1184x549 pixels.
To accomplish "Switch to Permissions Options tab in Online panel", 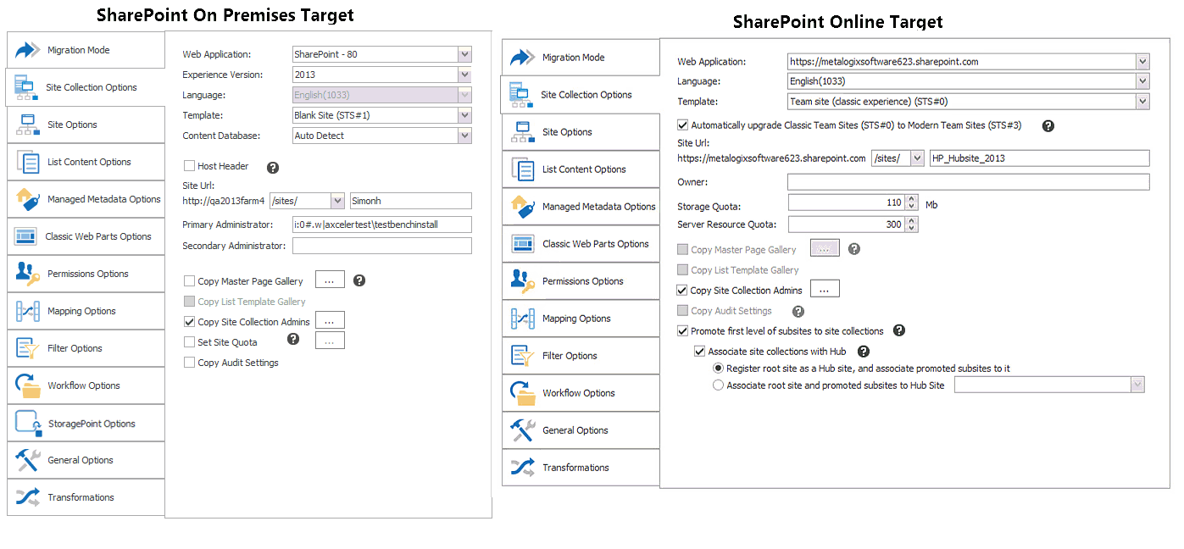I will tap(581, 281).
